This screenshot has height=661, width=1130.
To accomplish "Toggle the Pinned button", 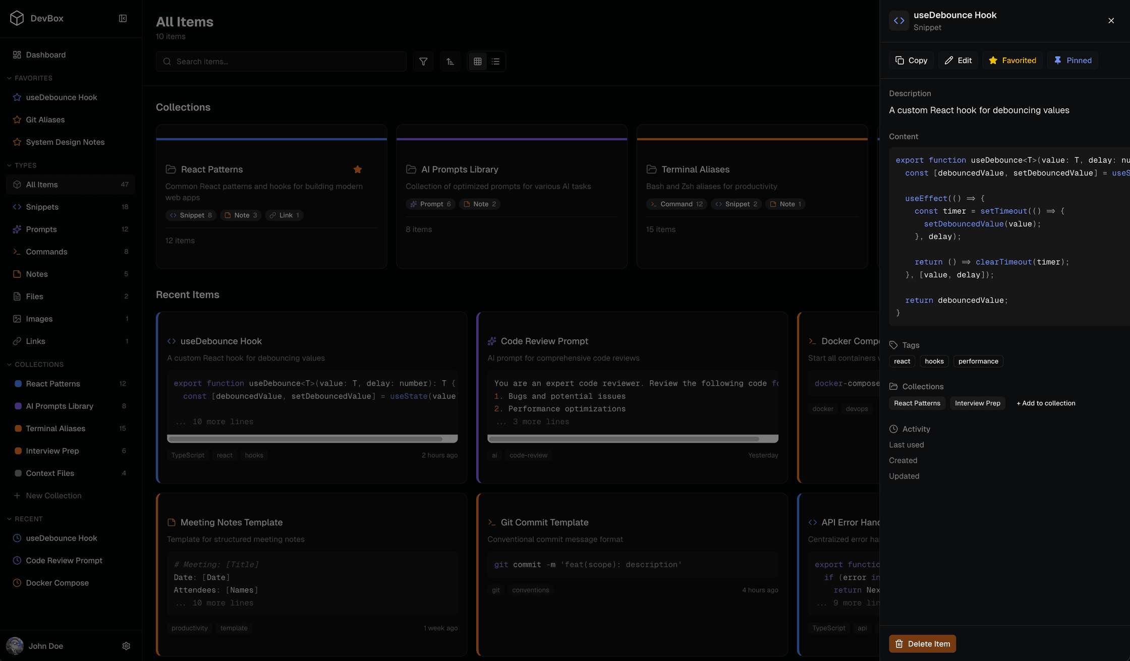I will (x=1072, y=61).
